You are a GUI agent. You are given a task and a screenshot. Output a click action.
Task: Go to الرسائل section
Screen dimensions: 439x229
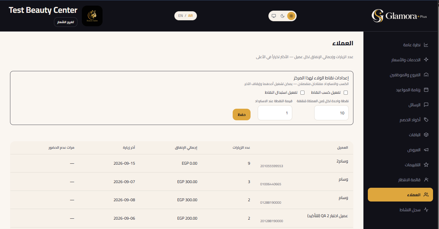coord(400,105)
